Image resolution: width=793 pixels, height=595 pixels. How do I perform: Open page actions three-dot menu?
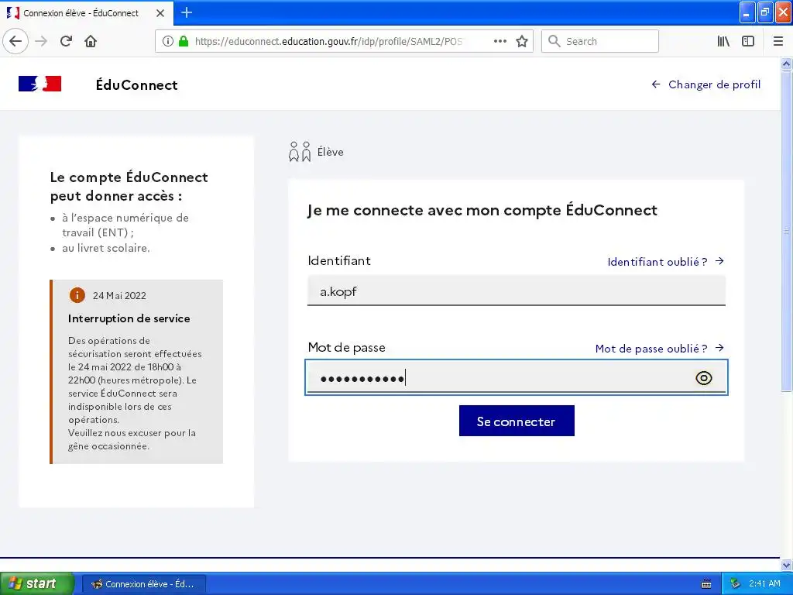click(x=499, y=41)
